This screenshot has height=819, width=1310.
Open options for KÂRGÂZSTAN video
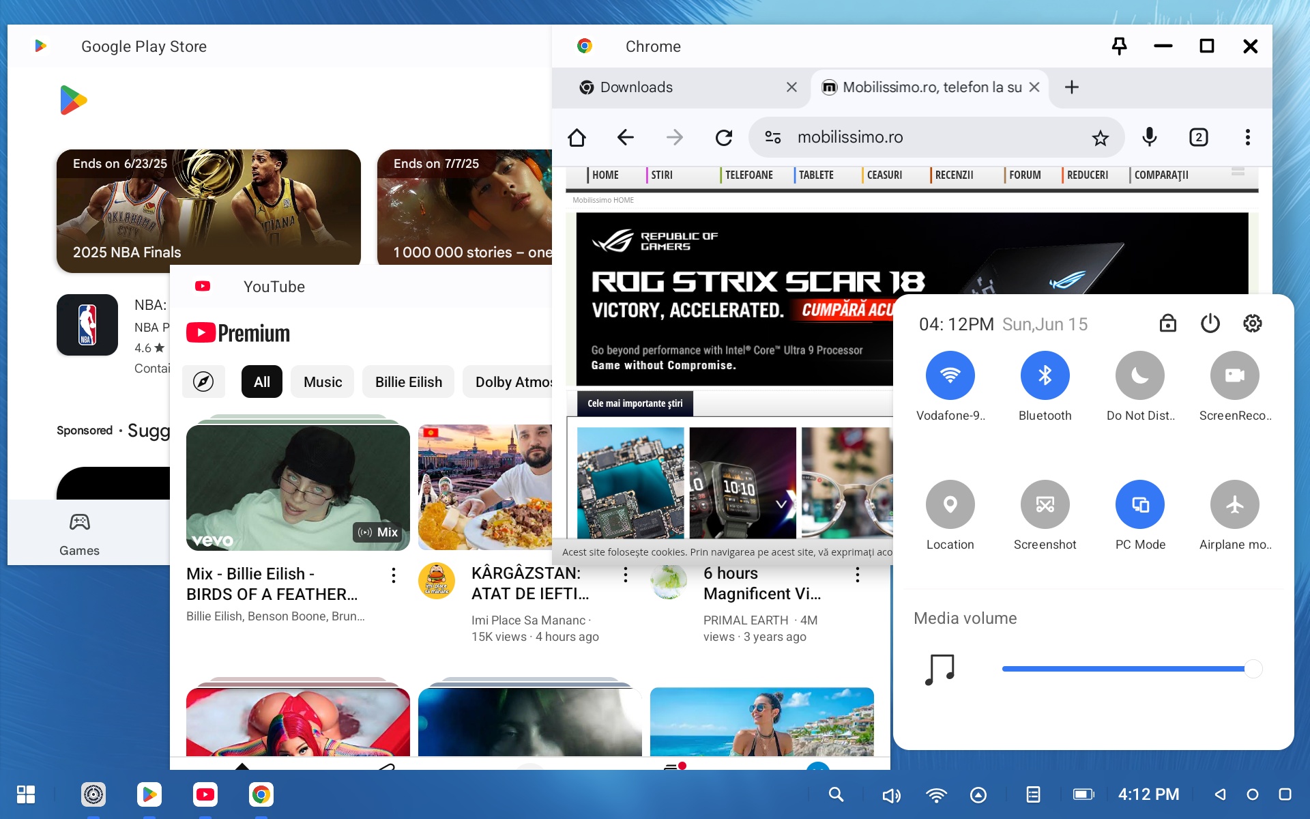pyautogui.click(x=626, y=575)
